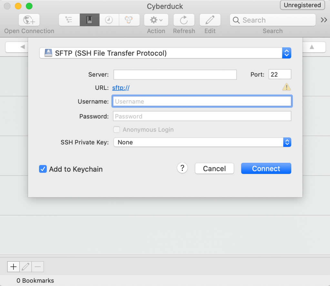The width and height of the screenshot is (330, 286).
Task: Click the Cancel button
Action: point(214,168)
